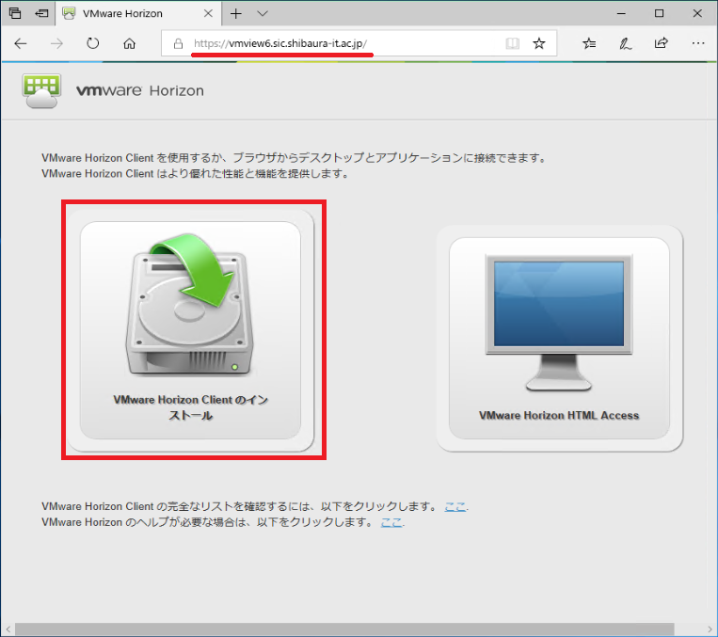
Task: Click scrollbar left arrow
Action: click(x=8, y=629)
